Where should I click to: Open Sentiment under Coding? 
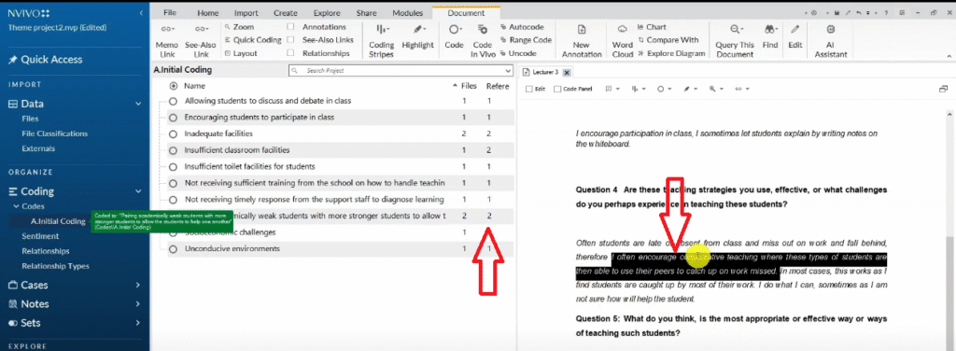click(x=40, y=236)
